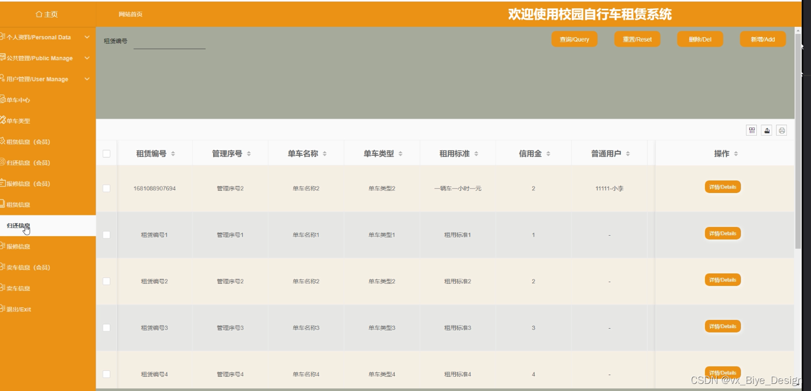Open 详情/Details for row 1681088907694
The image size is (811, 391).
722,187
